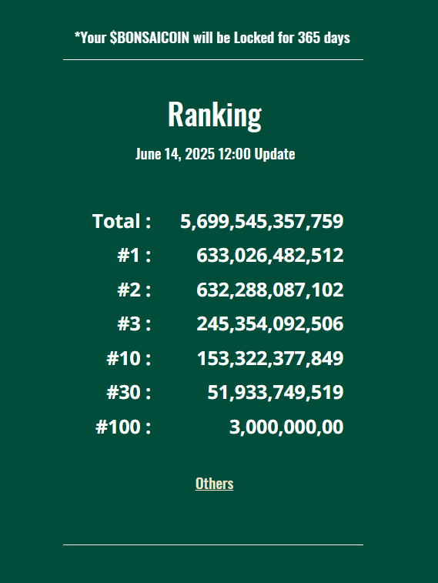This screenshot has width=438, height=583.
Task: Select the #3 amount 245,354,092,506
Action: click(269, 324)
